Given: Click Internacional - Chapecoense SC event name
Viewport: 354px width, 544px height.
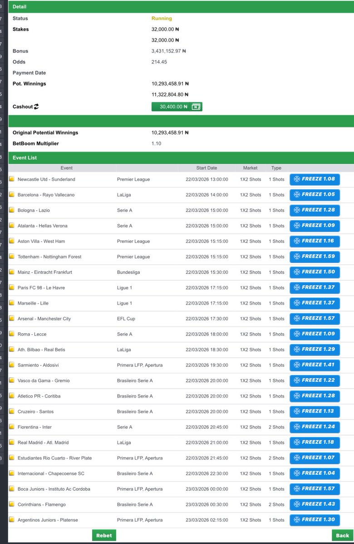Looking at the screenshot, I should pos(51,474).
